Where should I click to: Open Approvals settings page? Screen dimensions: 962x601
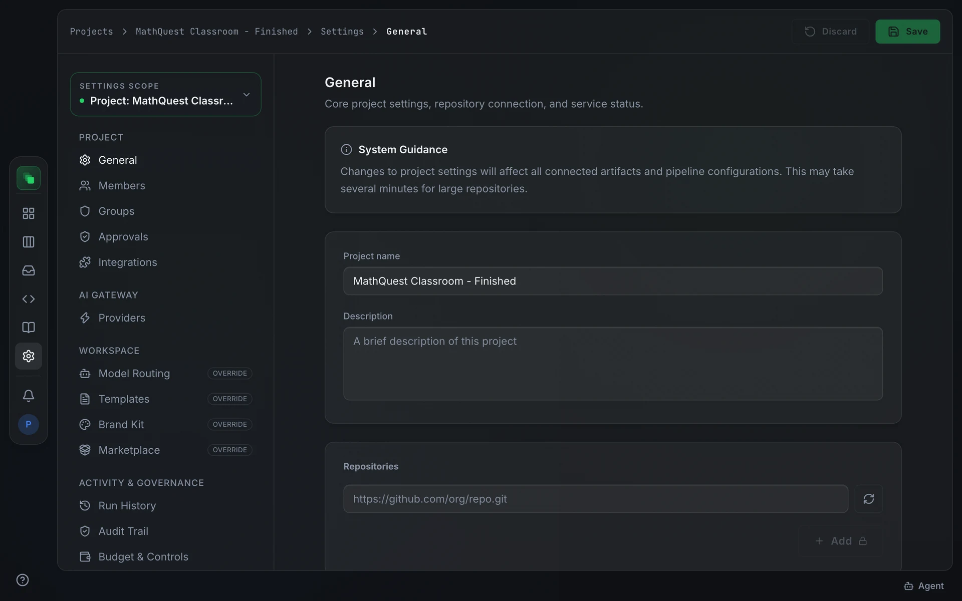(165, 237)
